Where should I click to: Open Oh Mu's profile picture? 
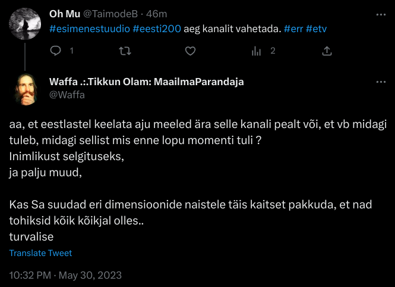pos(26,24)
